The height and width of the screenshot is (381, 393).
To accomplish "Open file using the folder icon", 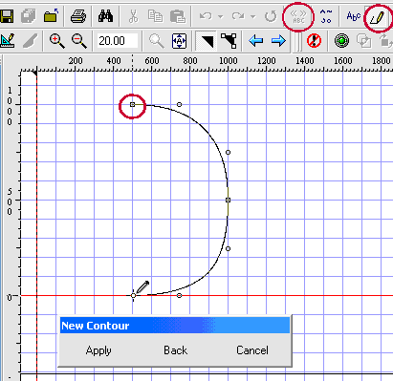I will [x=51, y=15].
